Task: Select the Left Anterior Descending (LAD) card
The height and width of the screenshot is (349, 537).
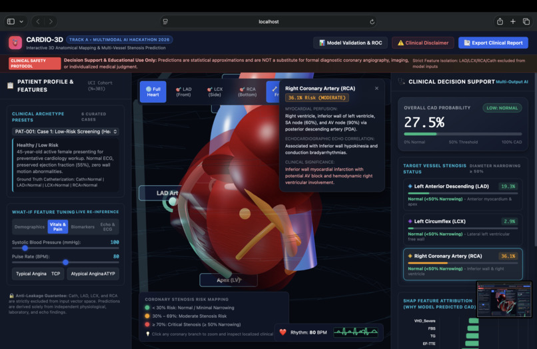Action: pyautogui.click(x=462, y=194)
